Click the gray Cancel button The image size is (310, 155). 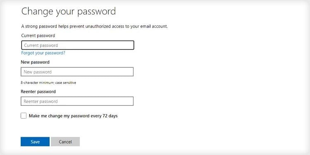[x=65, y=141]
